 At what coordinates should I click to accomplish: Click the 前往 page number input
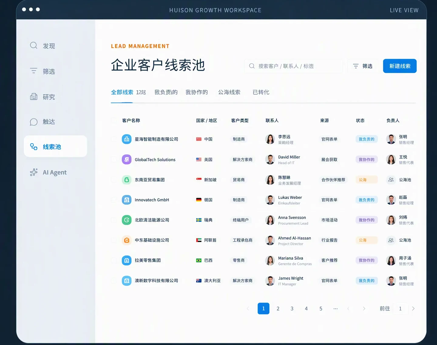400,309
